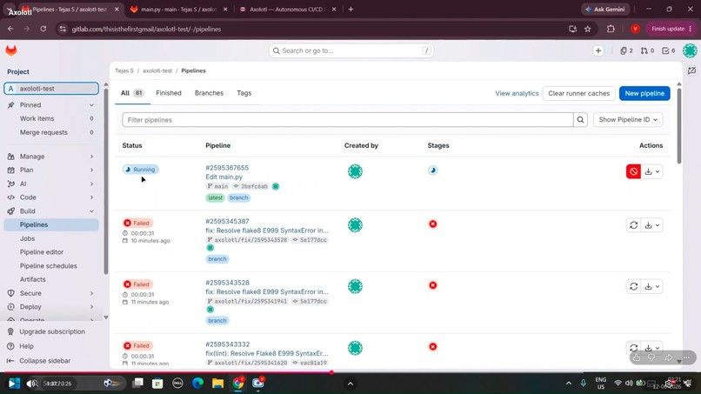
Task: Retry failed pipeline #2595345387
Action: [633, 225]
